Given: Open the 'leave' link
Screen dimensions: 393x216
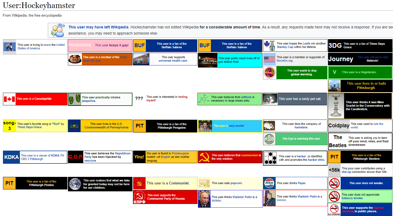Looking at the screenshot, I should (x=47, y=45).
